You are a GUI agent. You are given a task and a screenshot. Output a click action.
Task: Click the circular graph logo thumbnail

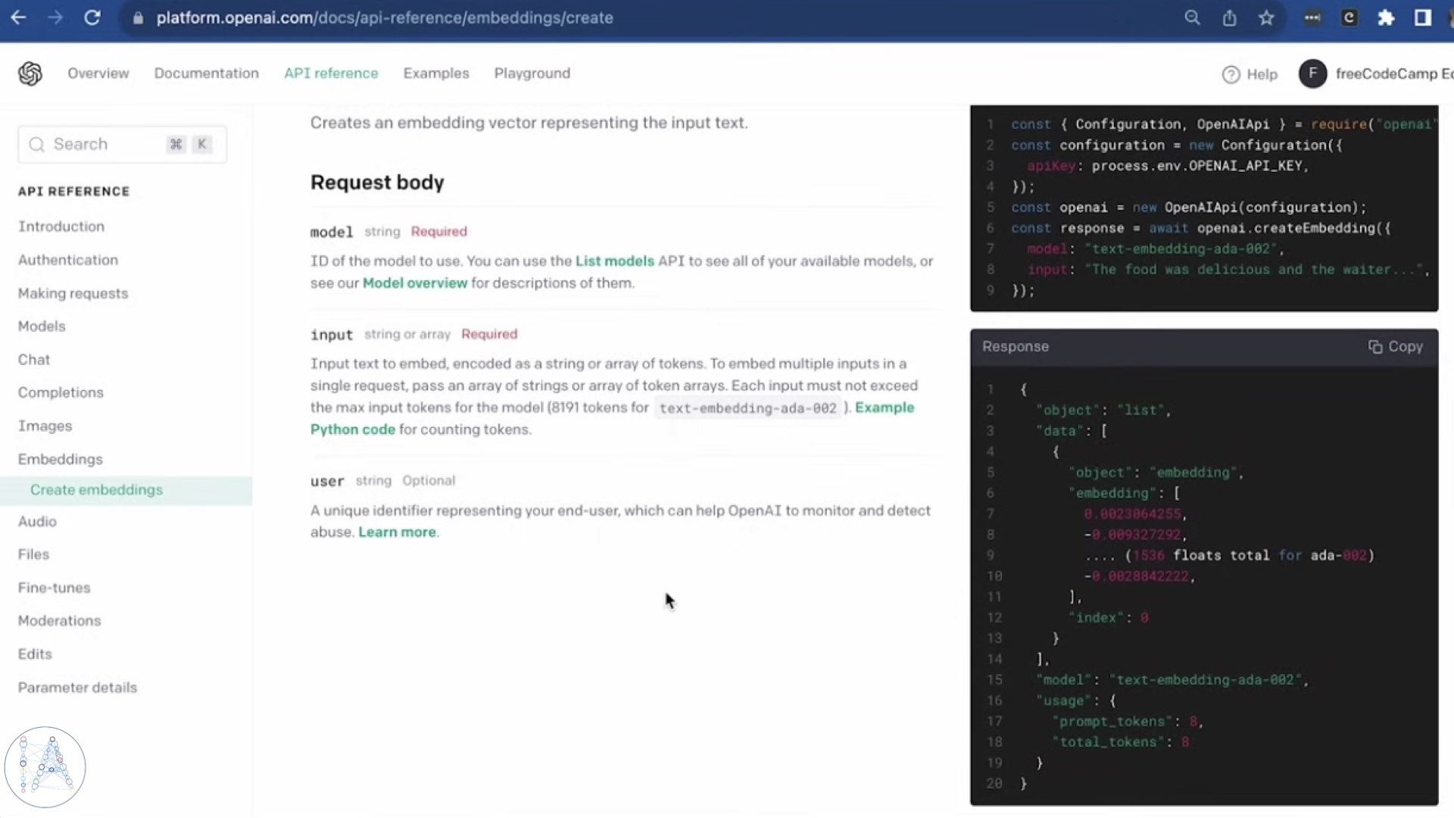45,767
